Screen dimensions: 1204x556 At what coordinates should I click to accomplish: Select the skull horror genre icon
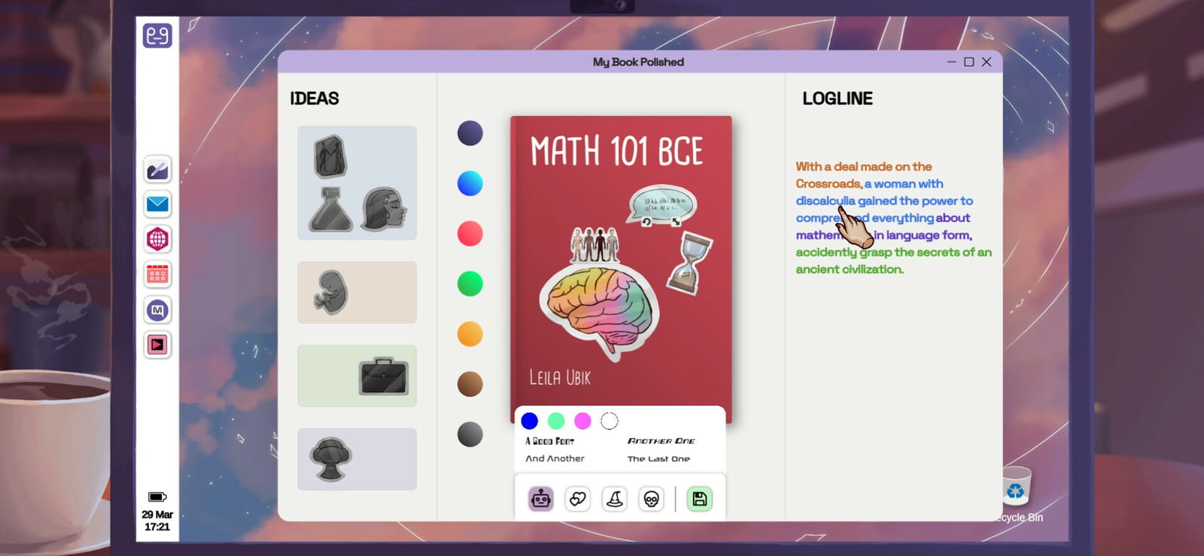[651, 499]
